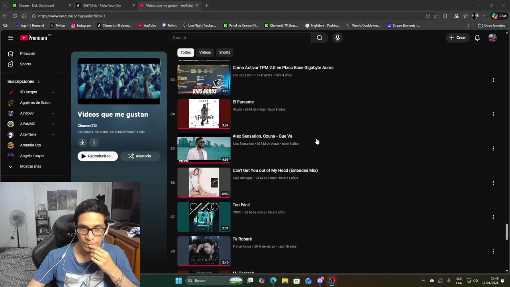
Task: Click the YouTube Premium logo
Action: coord(34,38)
